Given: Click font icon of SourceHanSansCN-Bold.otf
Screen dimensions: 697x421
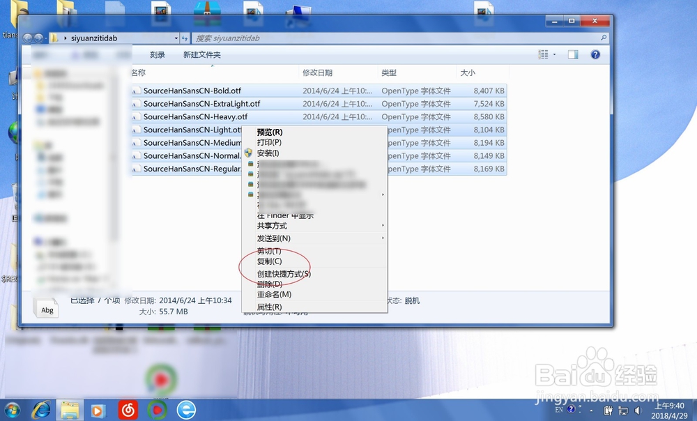Looking at the screenshot, I should (x=137, y=91).
